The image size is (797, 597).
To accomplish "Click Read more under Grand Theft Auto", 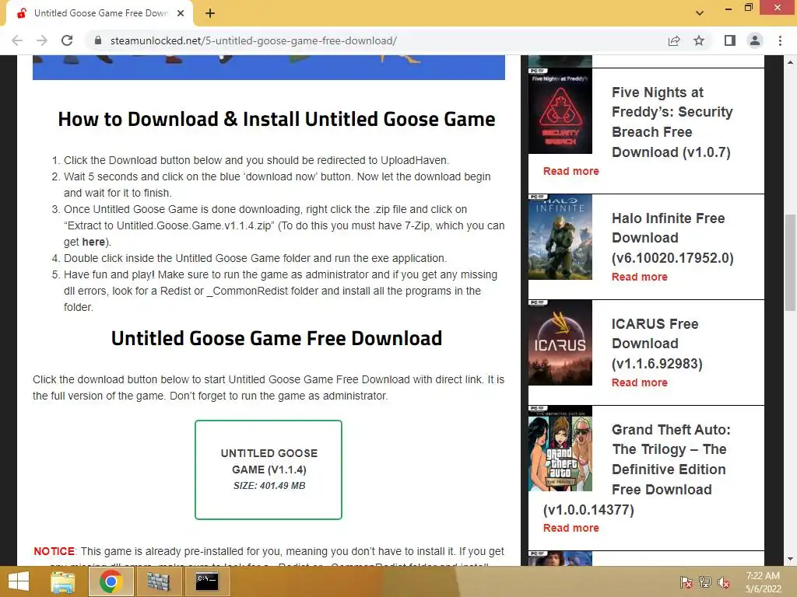I will tap(571, 528).
